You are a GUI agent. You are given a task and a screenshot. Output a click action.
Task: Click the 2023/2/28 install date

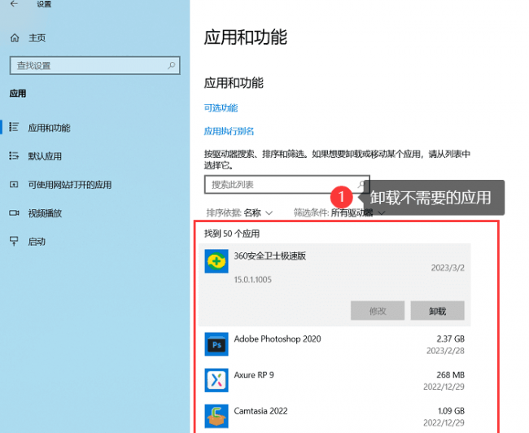[445, 351]
